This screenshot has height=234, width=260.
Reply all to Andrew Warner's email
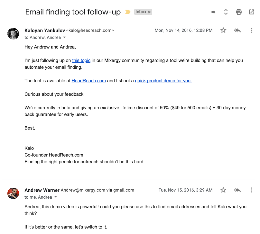[x=237, y=190]
